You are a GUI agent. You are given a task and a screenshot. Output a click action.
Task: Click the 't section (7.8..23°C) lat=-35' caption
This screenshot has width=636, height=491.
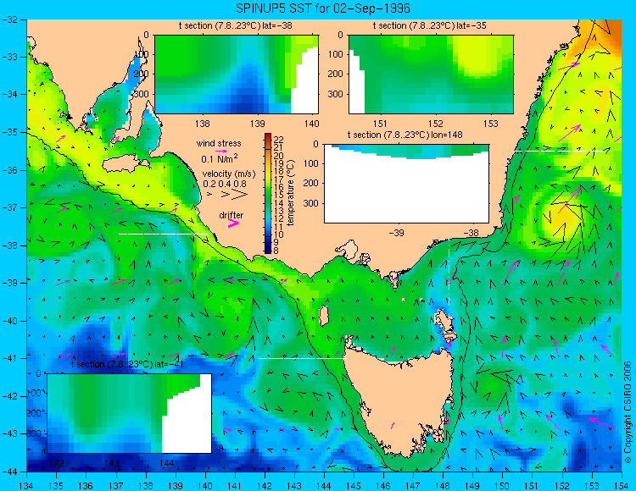point(430,26)
